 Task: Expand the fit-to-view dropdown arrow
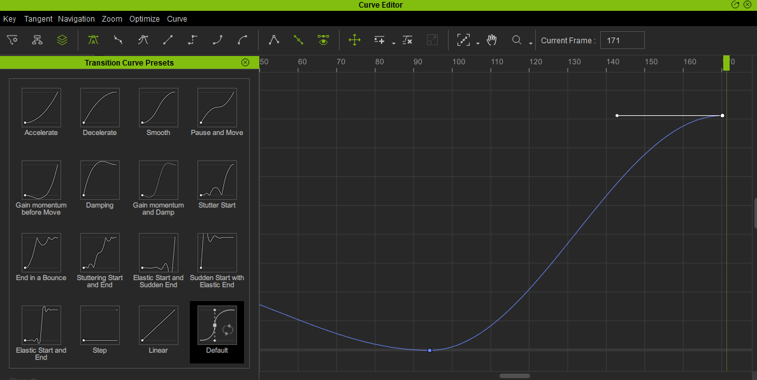tap(478, 43)
